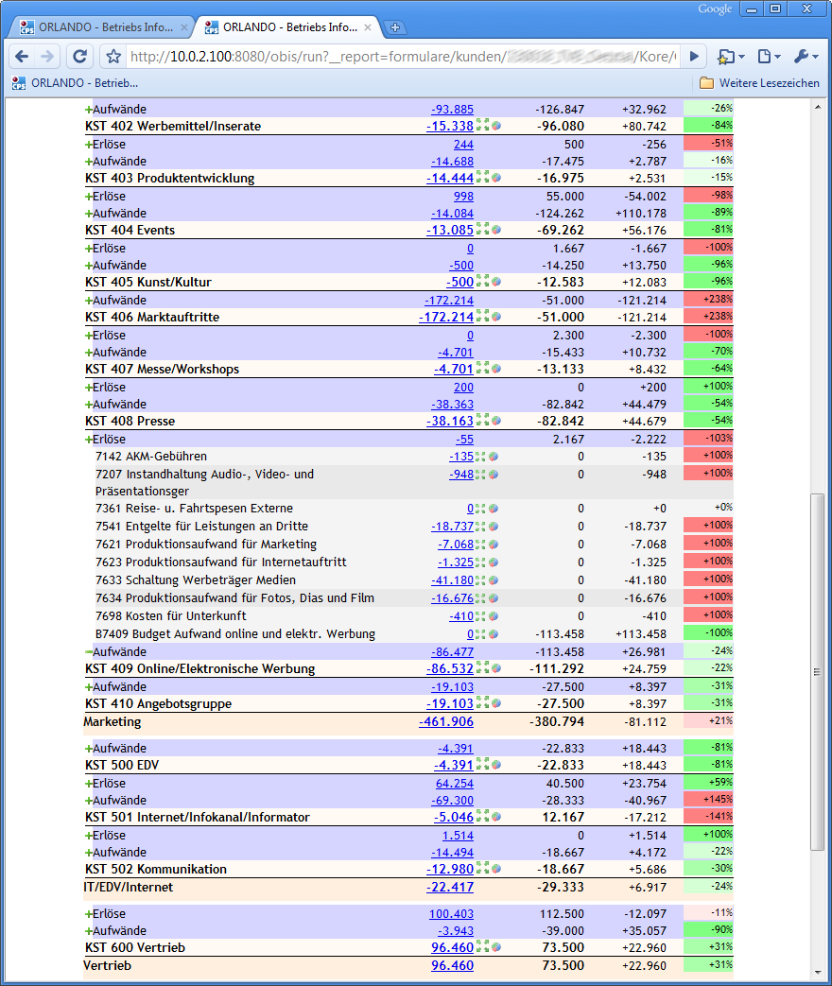Expand the Erlöse row showing 998
Screen dimensions: 832x986
[x=89, y=197]
